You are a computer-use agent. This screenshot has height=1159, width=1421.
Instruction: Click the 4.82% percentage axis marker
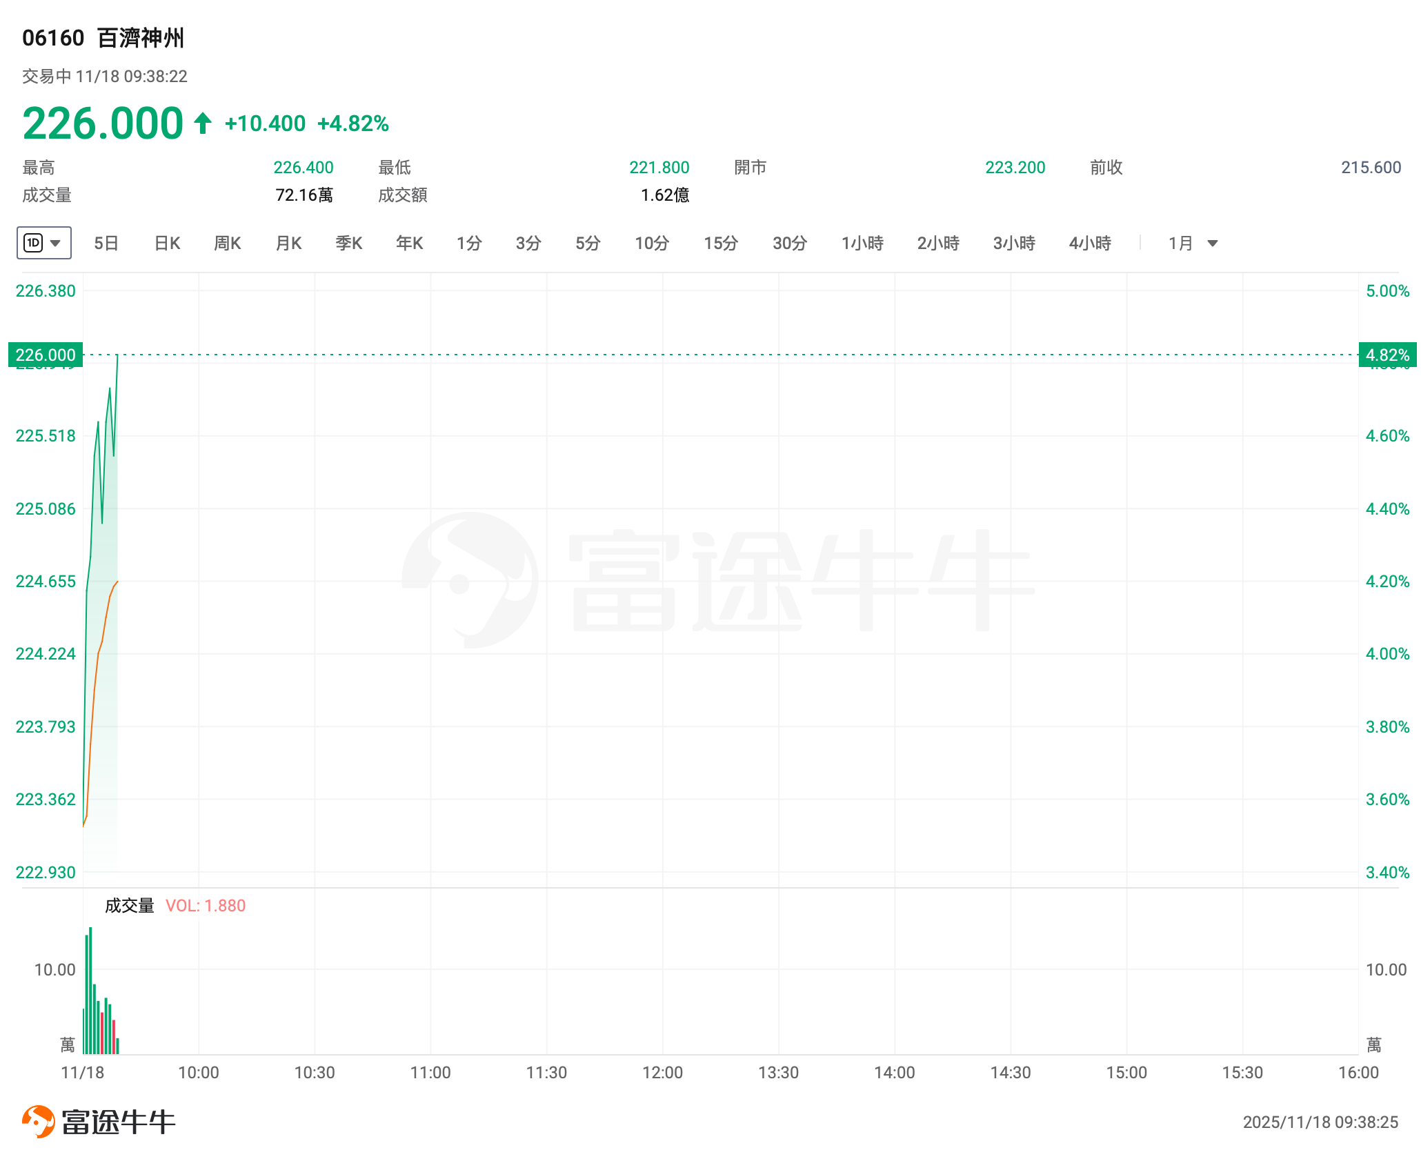(x=1387, y=355)
